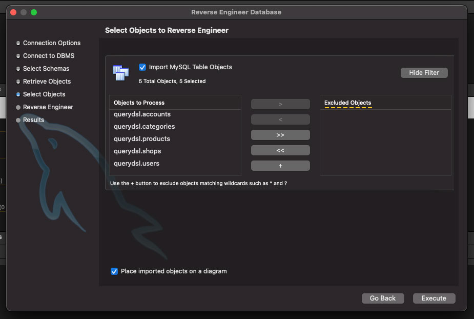Select querydsl.shops in the list
The image size is (474, 319).
point(175,151)
